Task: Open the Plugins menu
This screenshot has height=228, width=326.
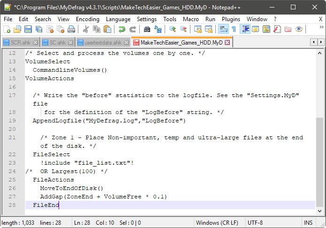Action: (x=231, y=19)
